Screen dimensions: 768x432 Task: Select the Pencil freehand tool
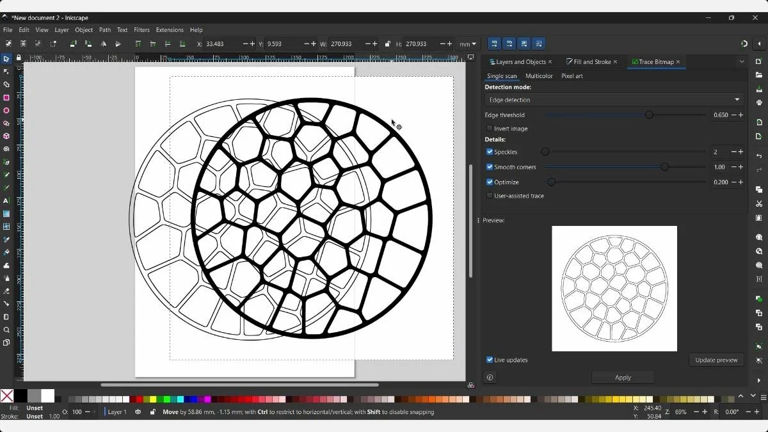coord(6,175)
